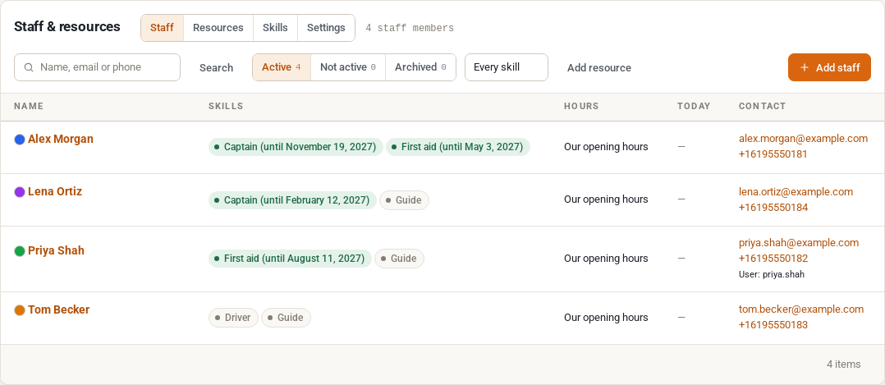
Task: Click 'User: priya.shah' text
Action: pos(772,274)
